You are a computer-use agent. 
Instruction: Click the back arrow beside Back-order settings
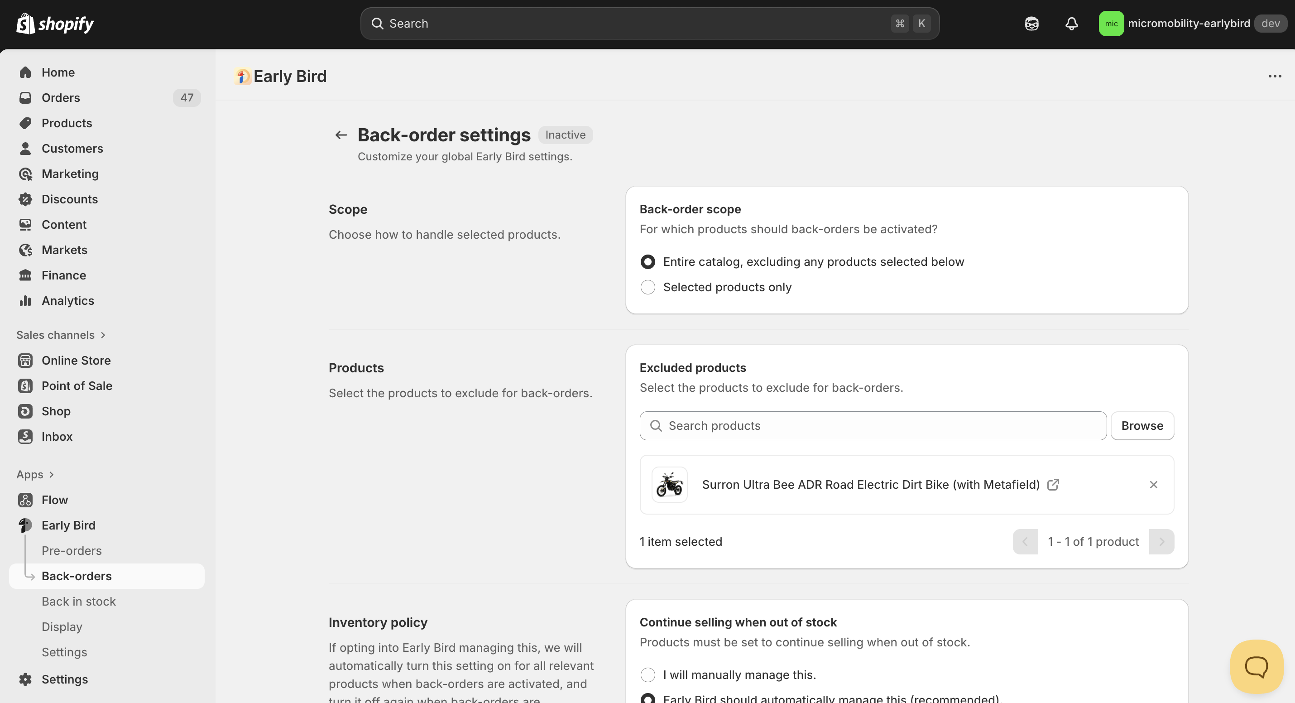click(341, 135)
